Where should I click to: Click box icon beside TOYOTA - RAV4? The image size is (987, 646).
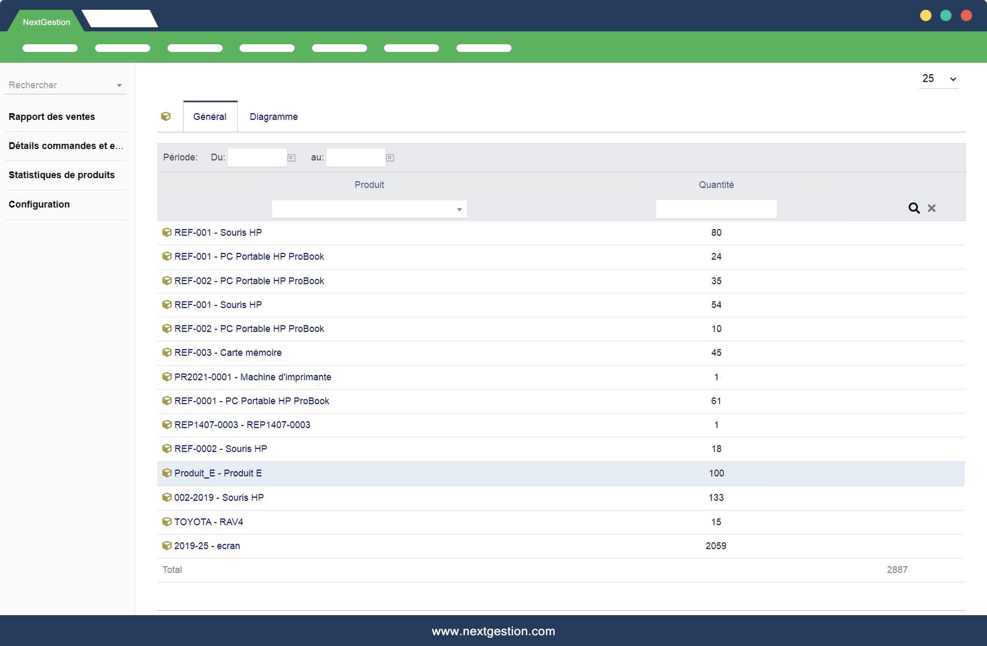click(167, 522)
